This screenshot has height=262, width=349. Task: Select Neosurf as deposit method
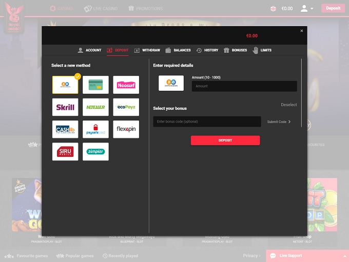pos(126,85)
